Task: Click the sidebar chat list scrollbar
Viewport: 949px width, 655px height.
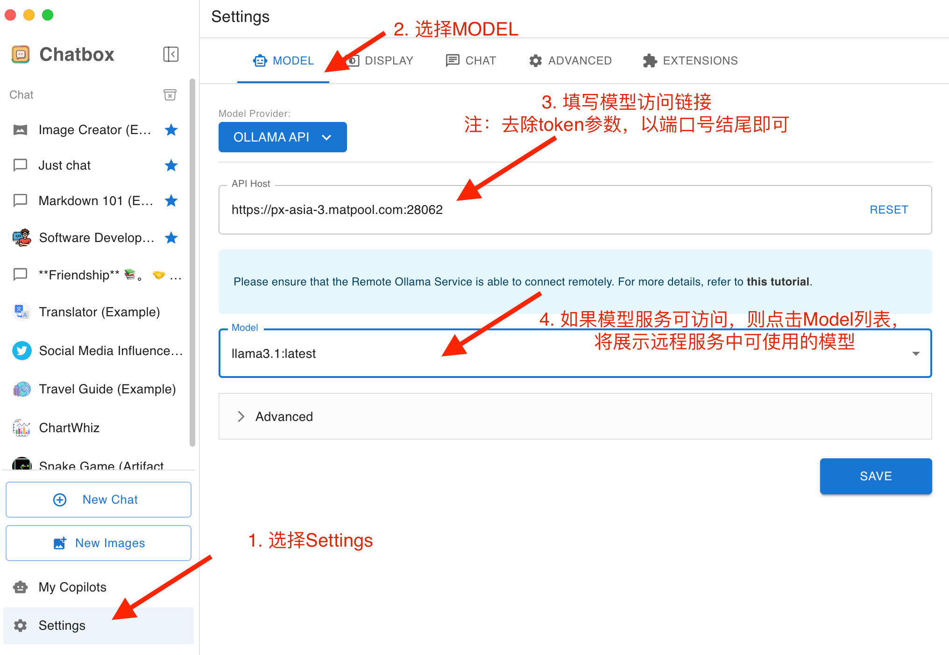Action: click(x=192, y=263)
